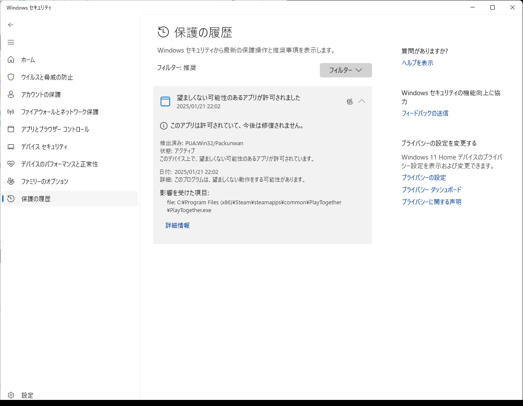Select 保護の履歴 in sidebar

tap(36, 199)
